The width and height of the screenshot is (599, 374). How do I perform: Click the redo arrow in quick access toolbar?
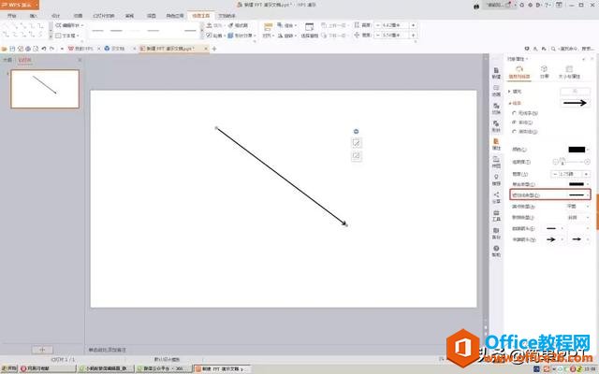pyautogui.click(x=51, y=49)
